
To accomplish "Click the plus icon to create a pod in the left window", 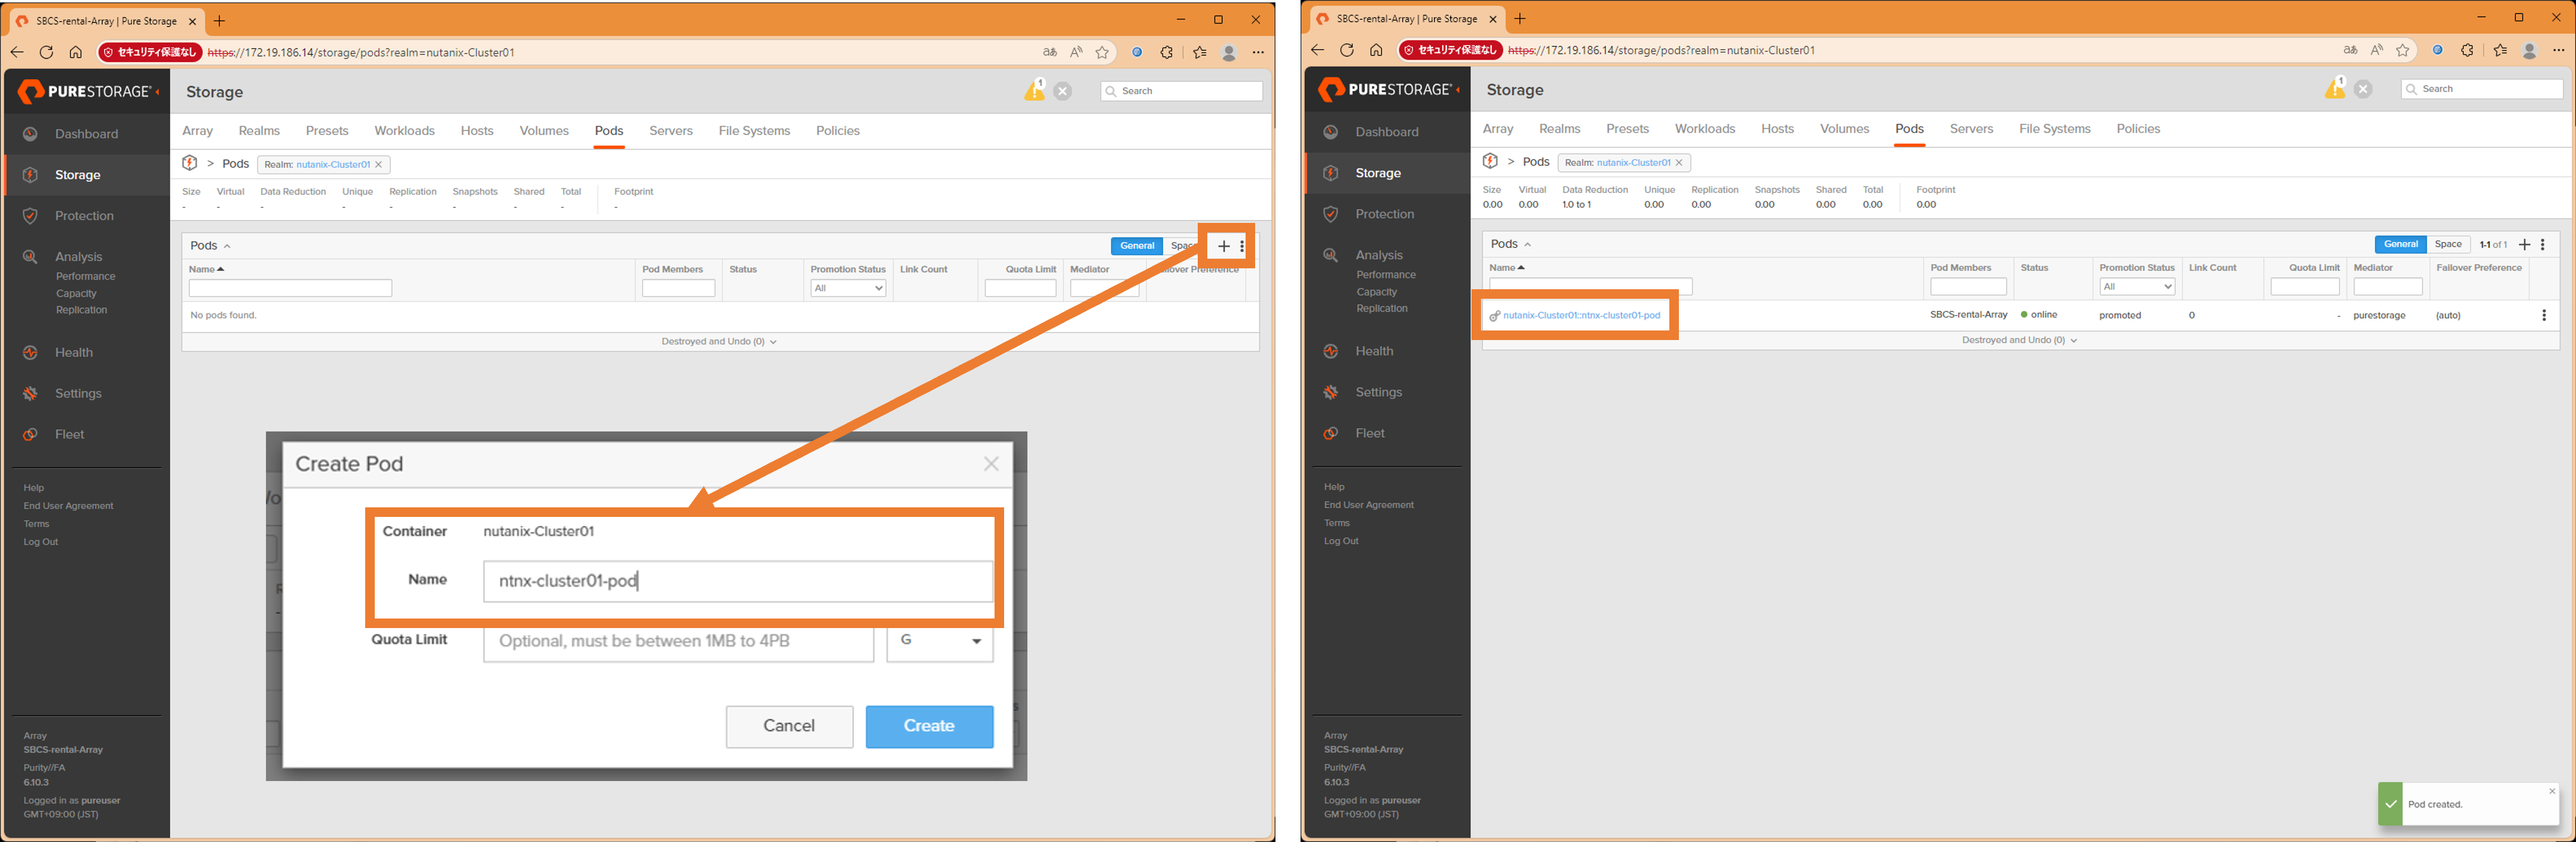I will pyautogui.click(x=1223, y=246).
